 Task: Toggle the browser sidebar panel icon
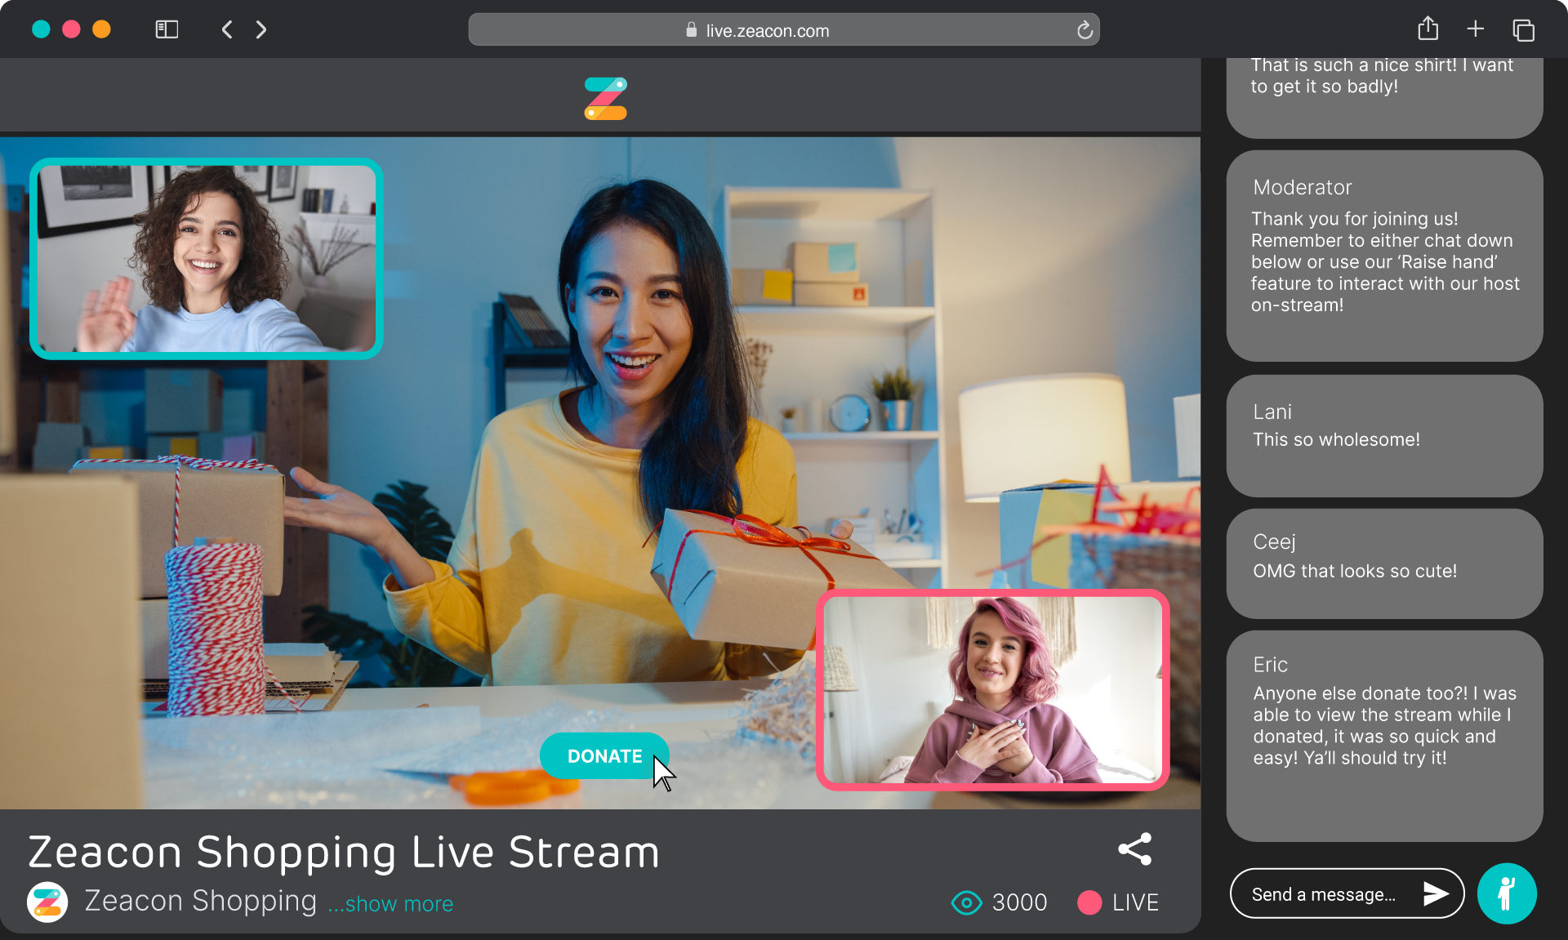click(x=167, y=29)
